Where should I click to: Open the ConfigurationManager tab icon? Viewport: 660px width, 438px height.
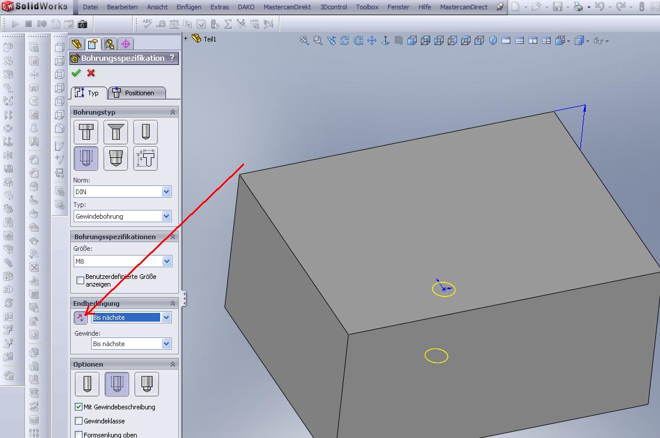tap(109, 44)
